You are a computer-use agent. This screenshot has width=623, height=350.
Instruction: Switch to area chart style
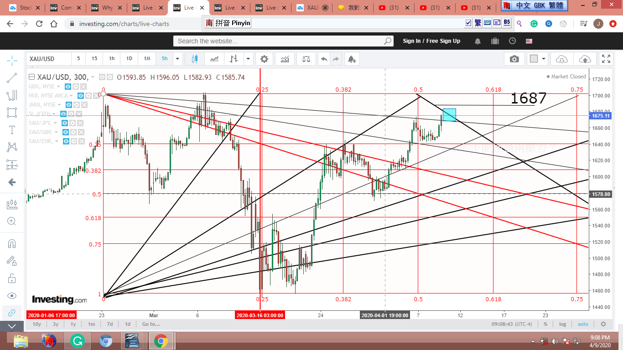[x=214, y=59]
